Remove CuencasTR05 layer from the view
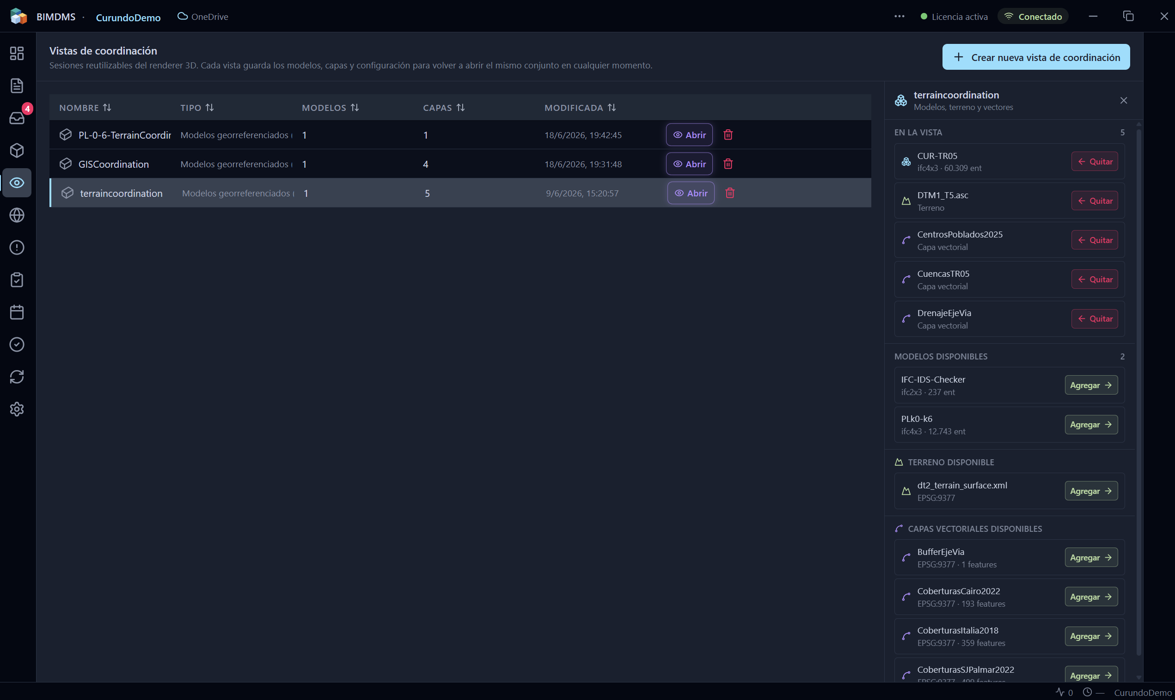Viewport: 1175px width, 700px height. pyautogui.click(x=1094, y=279)
